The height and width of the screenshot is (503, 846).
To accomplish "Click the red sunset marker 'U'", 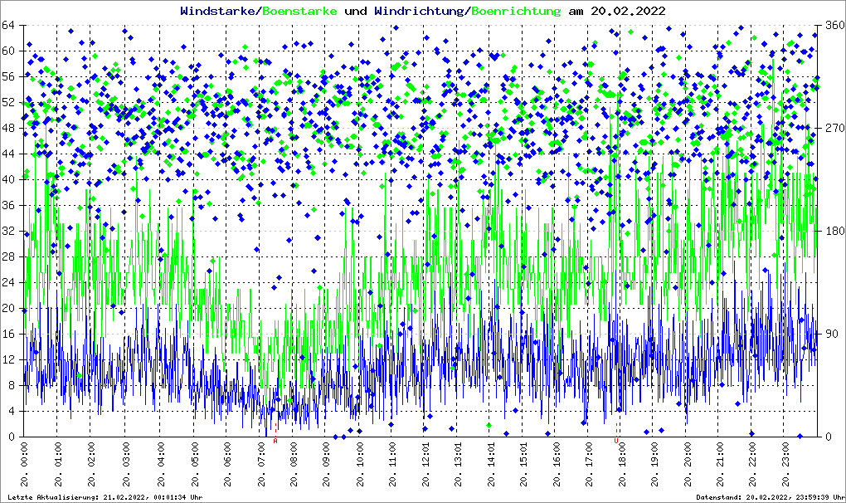I will point(616,441).
